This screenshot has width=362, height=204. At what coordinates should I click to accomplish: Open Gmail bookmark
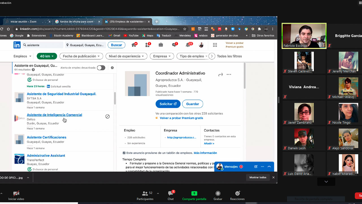[114, 36]
